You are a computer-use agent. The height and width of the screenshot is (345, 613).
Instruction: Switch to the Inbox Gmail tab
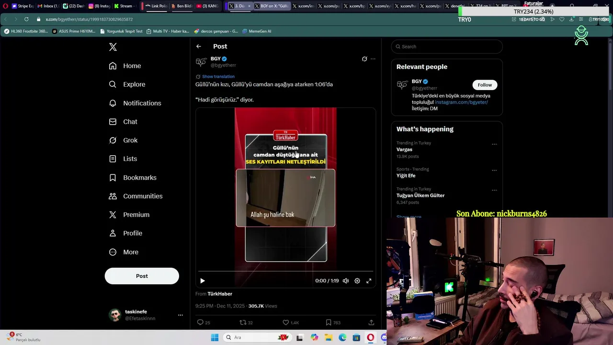click(x=48, y=6)
